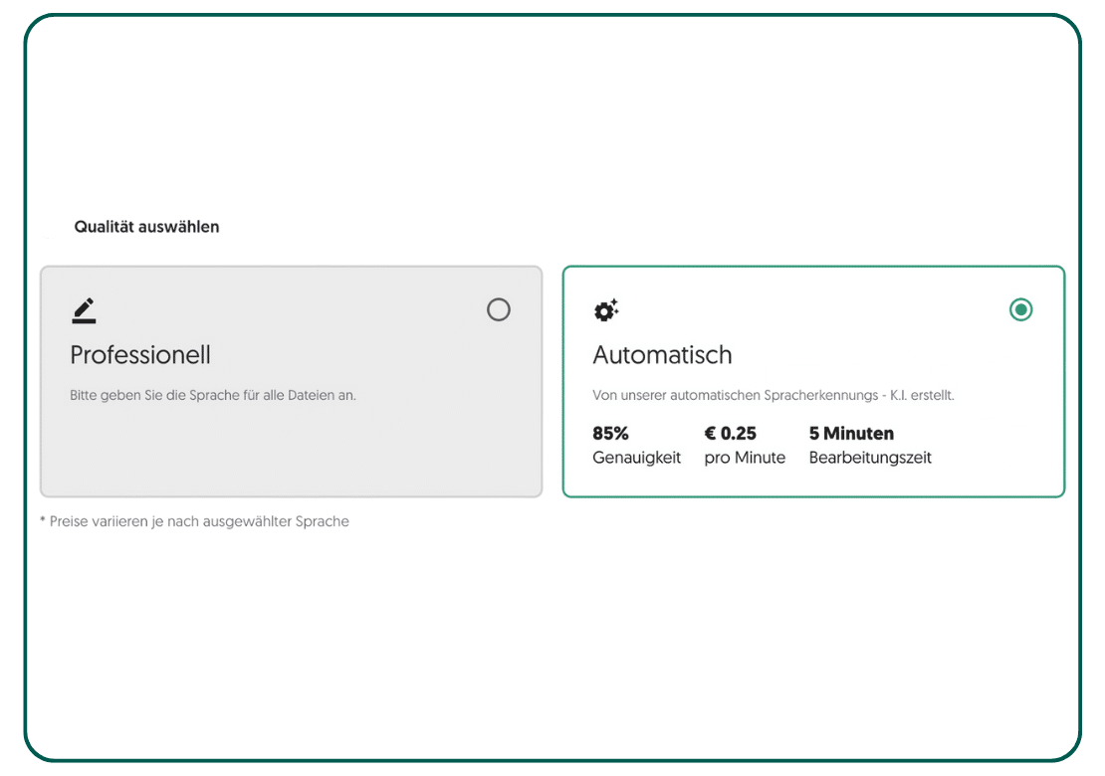Click the Professionell card title
Screen dimensions: 1105x776
click(140, 355)
